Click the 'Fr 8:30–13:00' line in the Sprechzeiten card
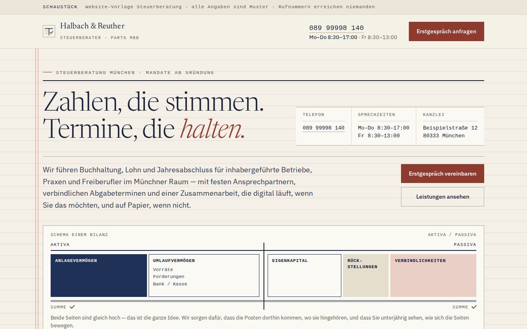The image size is (527, 329). [x=379, y=136]
